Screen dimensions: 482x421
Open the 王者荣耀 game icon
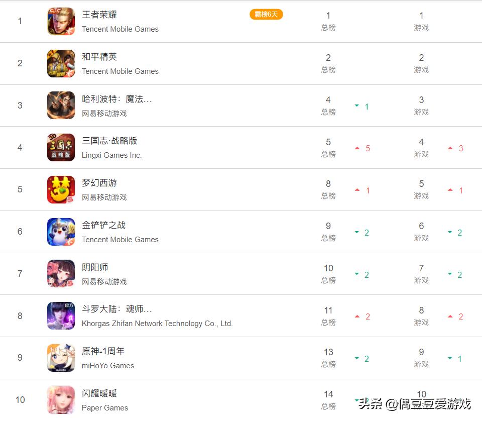click(61, 21)
